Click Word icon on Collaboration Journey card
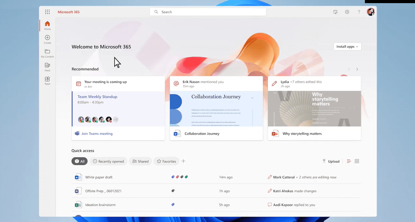The width and height of the screenshot is (415, 222). pyautogui.click(x=177, y=133)
